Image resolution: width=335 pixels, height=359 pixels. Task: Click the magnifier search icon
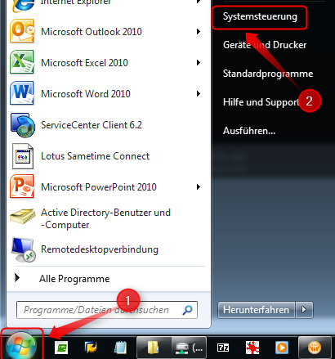pos(187,310)
